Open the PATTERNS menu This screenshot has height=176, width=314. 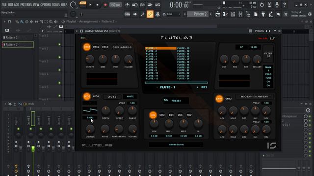26,4
